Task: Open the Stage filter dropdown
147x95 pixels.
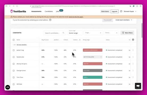Action: [93, 33]
